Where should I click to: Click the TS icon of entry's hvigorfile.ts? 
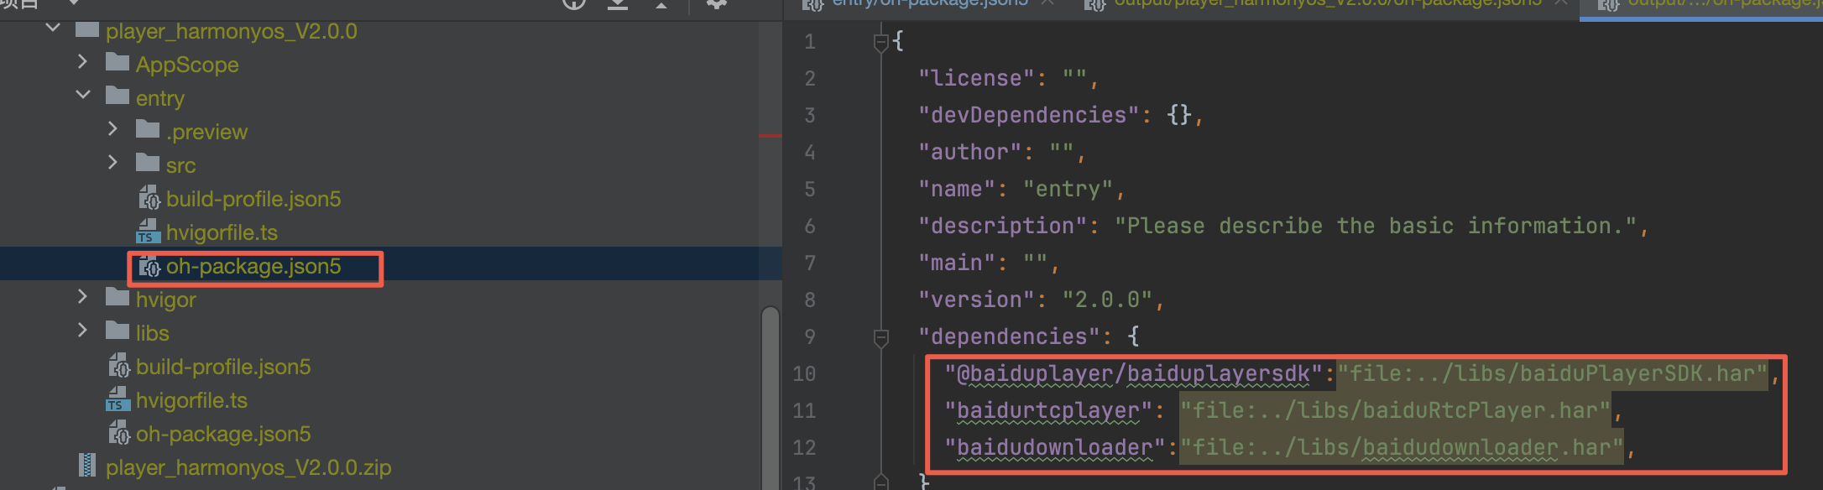(148, 232)
